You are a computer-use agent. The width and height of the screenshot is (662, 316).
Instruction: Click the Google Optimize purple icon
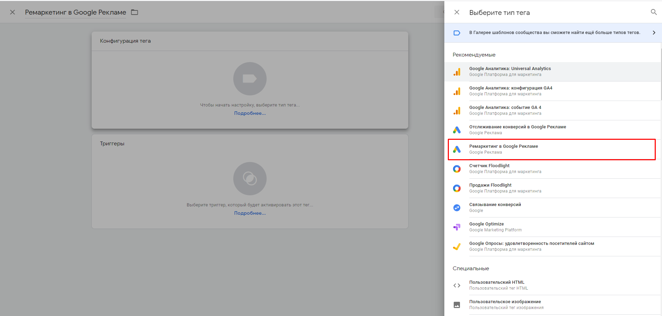[x=457, y=227]
